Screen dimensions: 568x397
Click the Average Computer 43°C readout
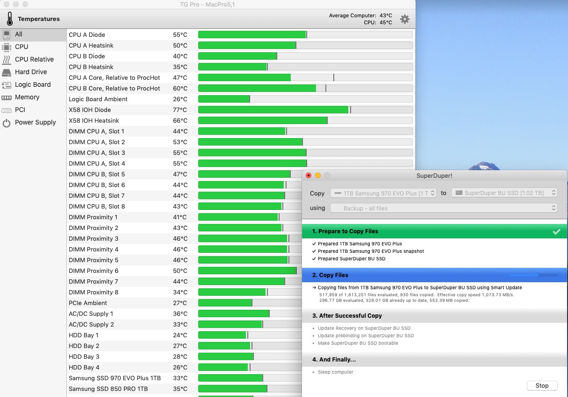pos(360,15)
